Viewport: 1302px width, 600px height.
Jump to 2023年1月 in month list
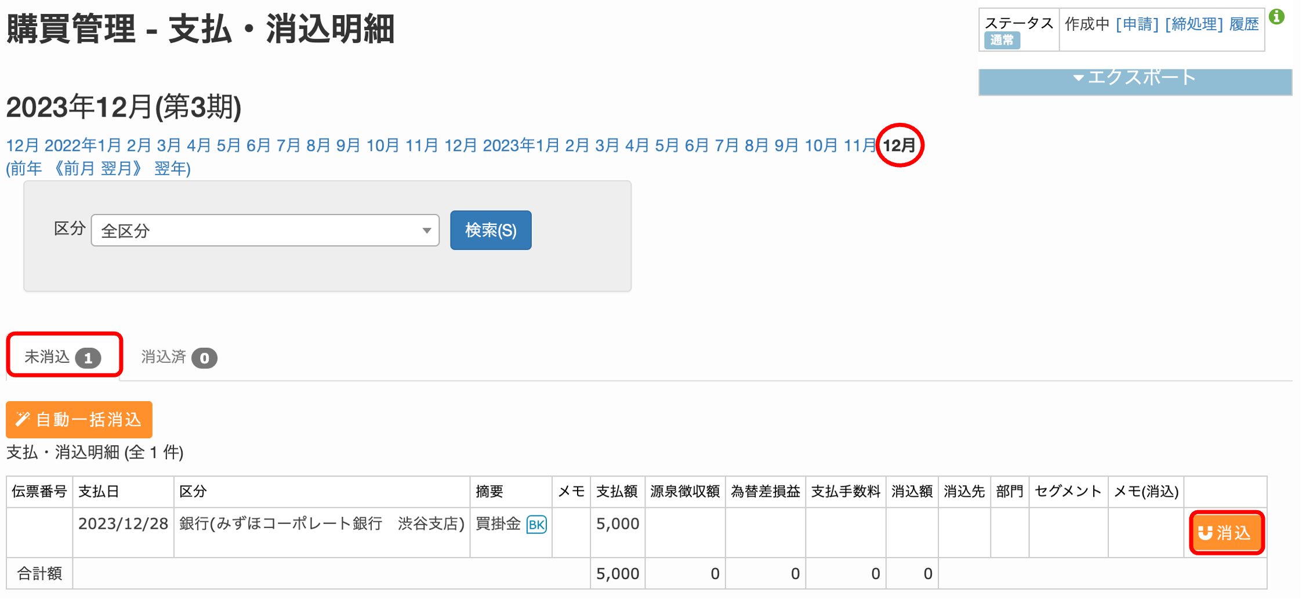point(521,145)
